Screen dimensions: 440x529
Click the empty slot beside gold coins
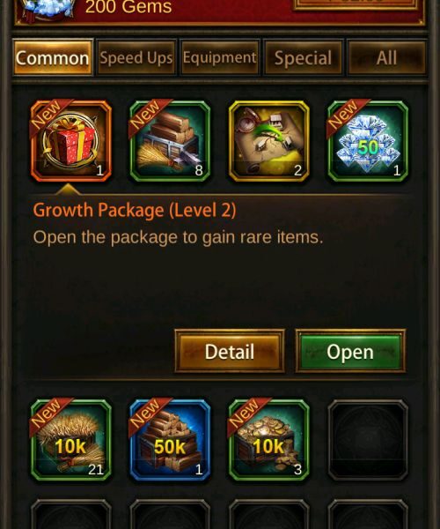[x=368, y=440]
